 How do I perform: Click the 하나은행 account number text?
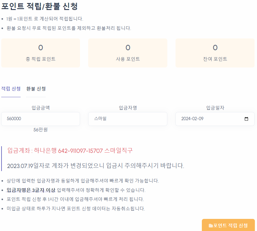[x=80, y=150]
